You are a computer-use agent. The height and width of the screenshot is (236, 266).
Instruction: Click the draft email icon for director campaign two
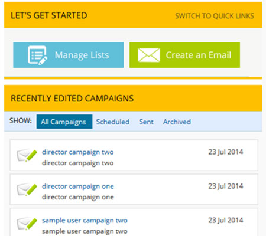pos(27,156)
